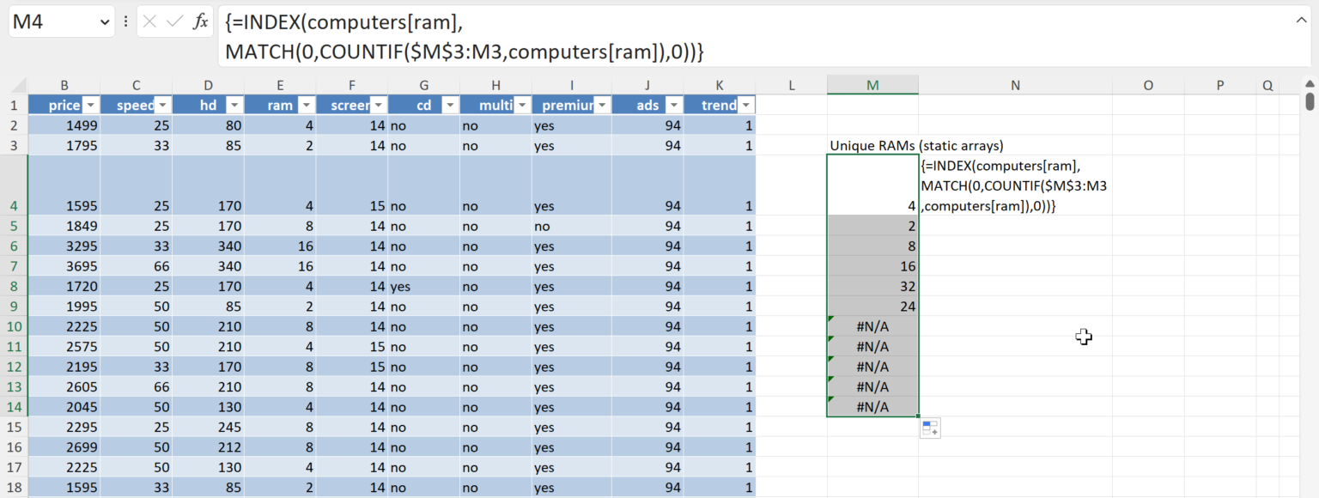
Task: Open the Auto Fill Options icon below M14
Action: click(x=929, y=428)
